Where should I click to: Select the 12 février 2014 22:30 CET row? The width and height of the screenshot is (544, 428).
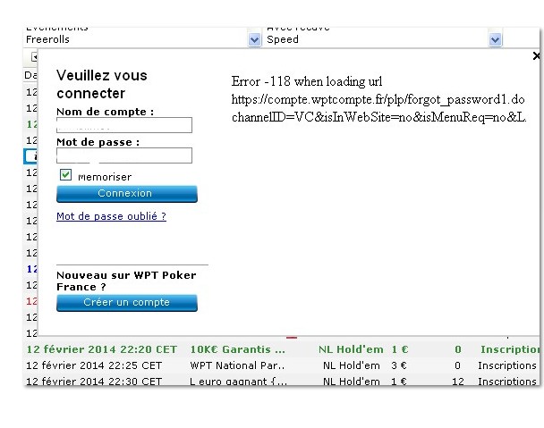282,381
